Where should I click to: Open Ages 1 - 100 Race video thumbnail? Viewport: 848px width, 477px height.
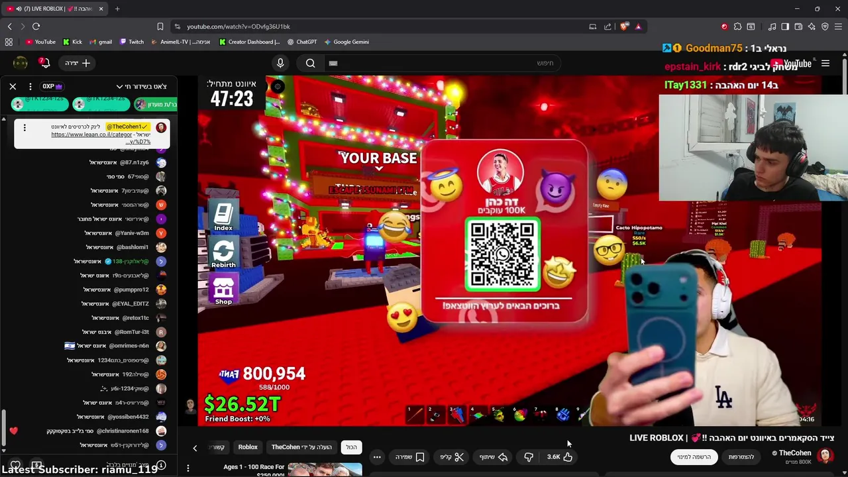tap(325, 469)
